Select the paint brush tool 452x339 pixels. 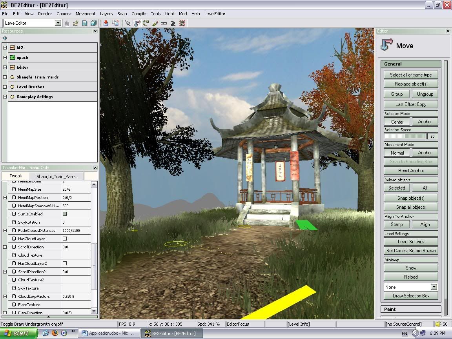(155, 24)
